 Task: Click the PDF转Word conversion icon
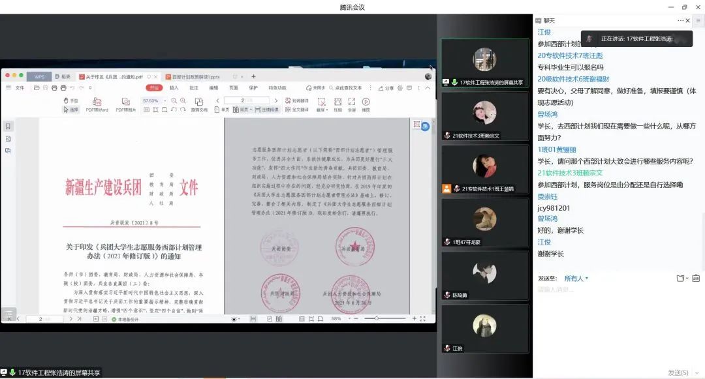click(x=97, y=101)
